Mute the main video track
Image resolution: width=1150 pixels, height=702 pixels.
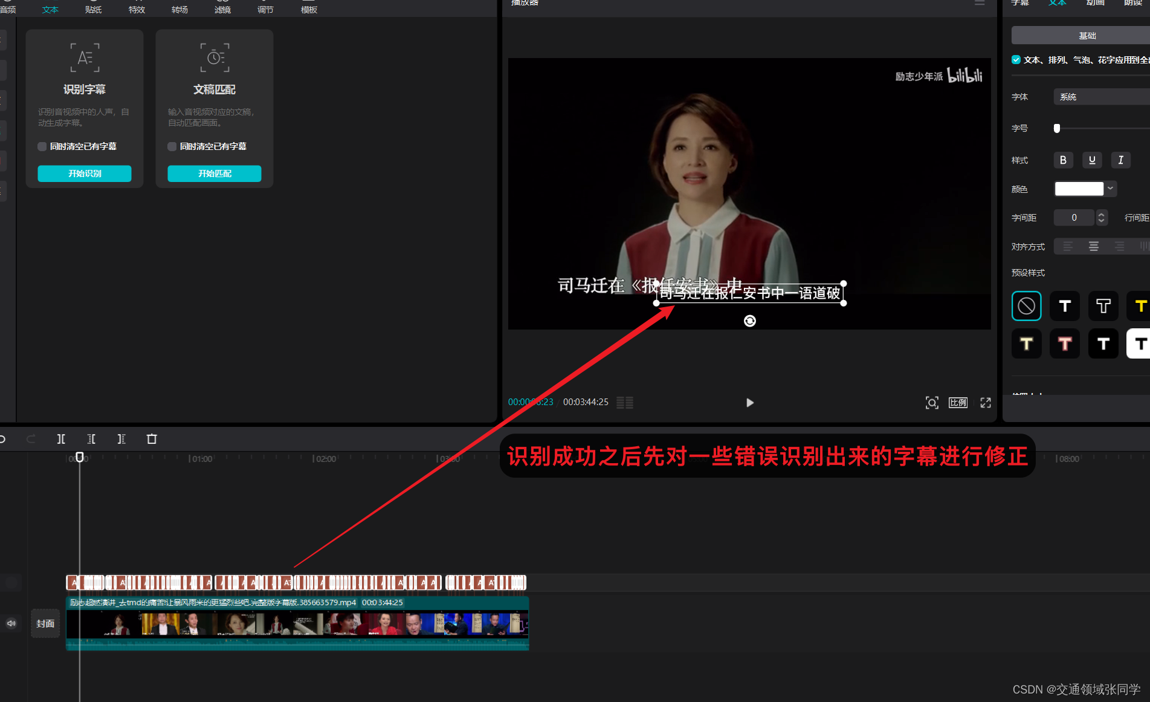(11, 623)
